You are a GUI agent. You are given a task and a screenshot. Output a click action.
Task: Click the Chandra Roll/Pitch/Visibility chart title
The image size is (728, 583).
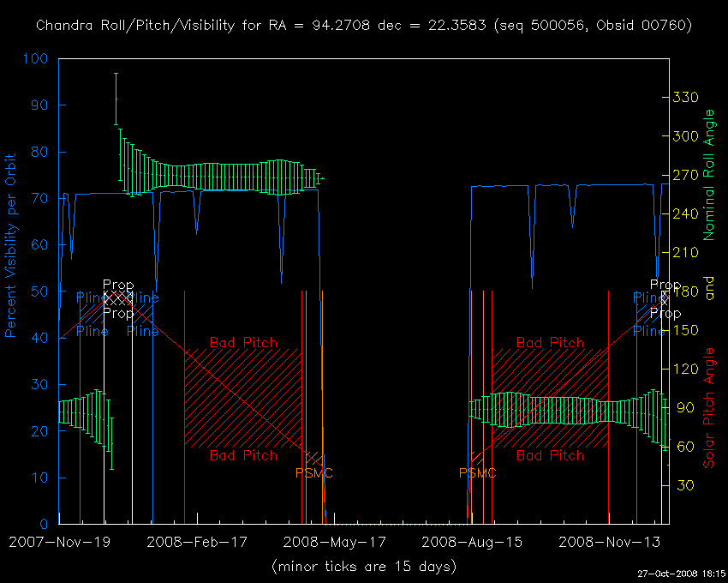pyautogui.click(x=364, y=26)
